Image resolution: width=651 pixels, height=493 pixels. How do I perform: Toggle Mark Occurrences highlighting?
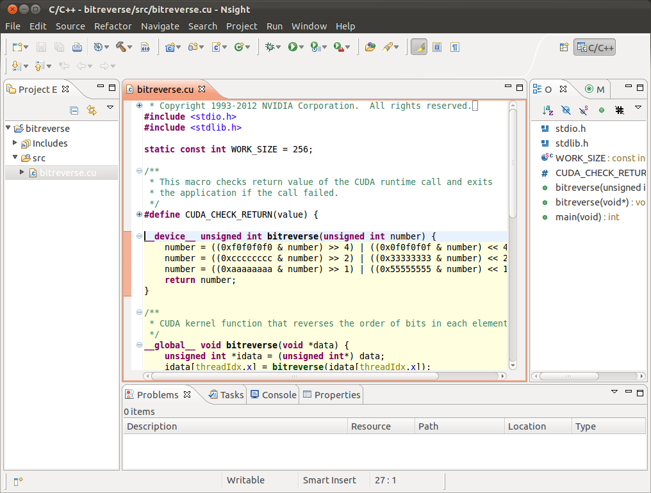coord(418,47)
